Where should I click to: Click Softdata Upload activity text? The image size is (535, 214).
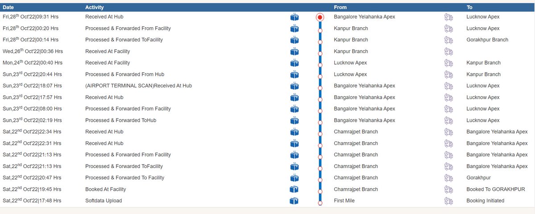pyautogui.click(x=103, y=201)
